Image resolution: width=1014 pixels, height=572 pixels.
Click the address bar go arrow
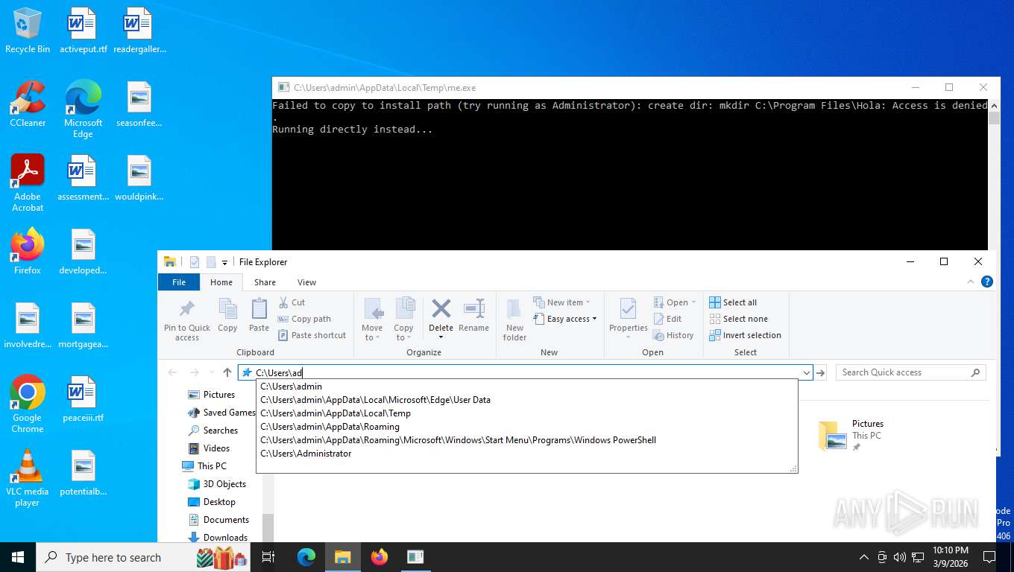pyautogui.click(x=821, y=372)
